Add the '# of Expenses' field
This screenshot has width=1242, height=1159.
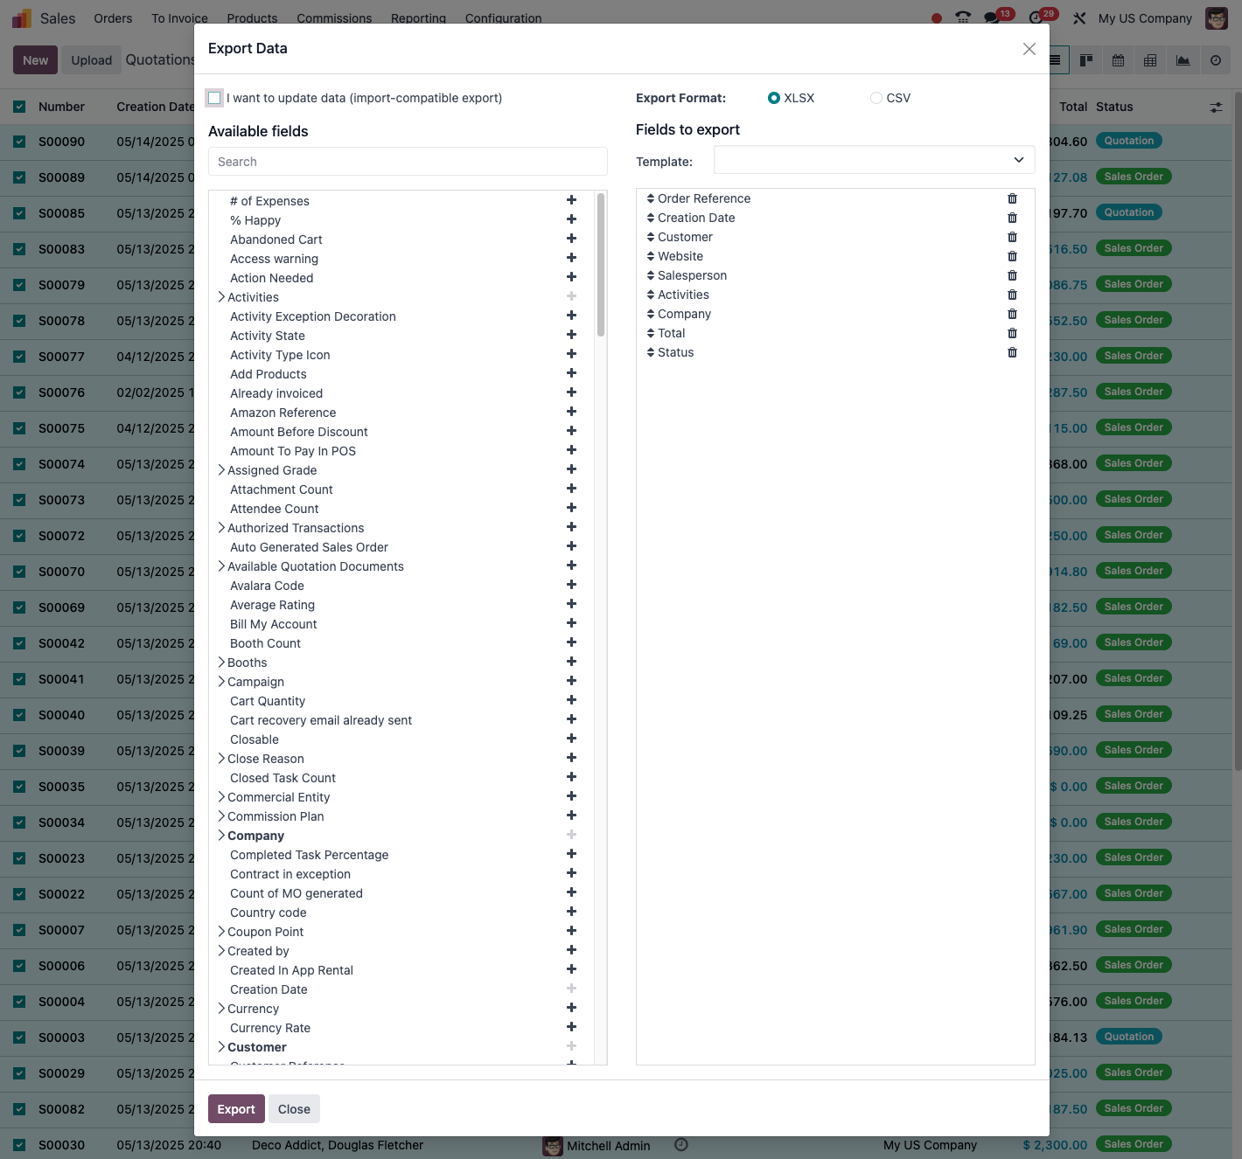[x=571, y=200]
